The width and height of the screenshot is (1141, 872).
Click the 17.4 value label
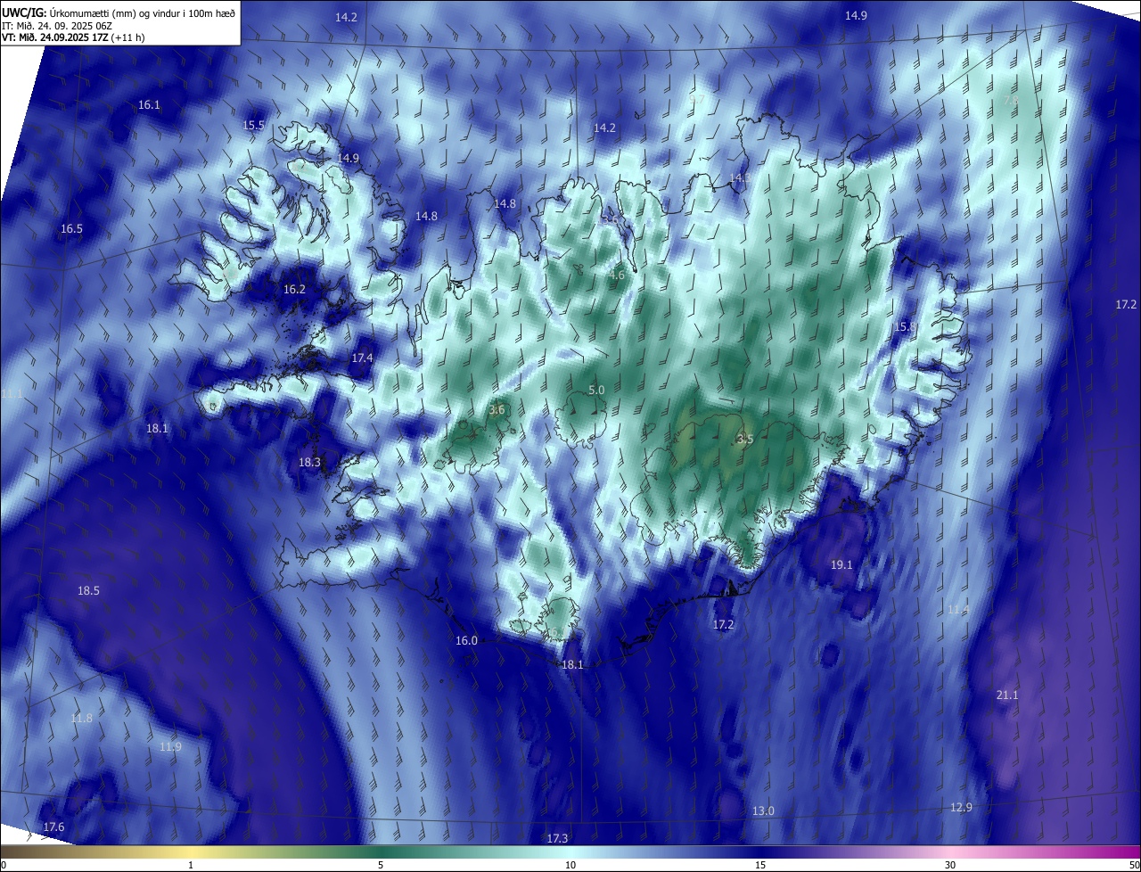362,358
